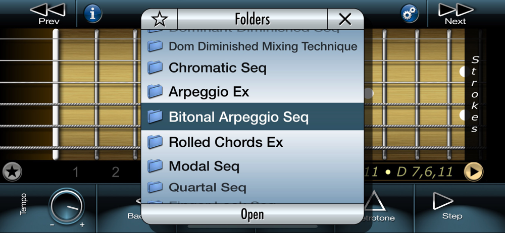Open the Strokes side panel
505x233 pixels.
click(x=475, y=94)
